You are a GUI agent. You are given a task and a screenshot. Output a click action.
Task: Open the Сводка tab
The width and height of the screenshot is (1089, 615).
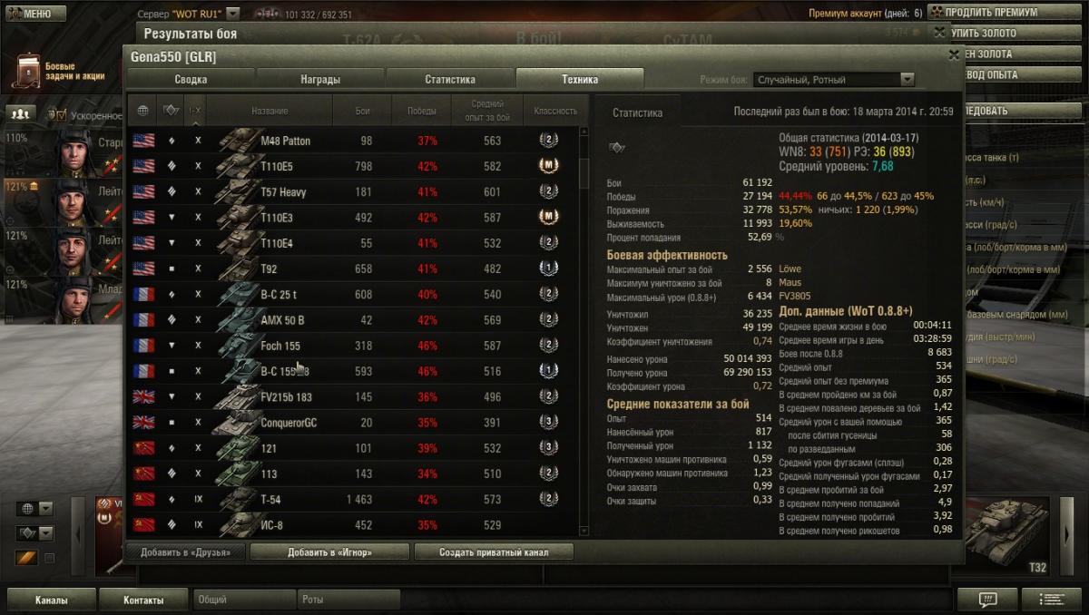[191, 79]
